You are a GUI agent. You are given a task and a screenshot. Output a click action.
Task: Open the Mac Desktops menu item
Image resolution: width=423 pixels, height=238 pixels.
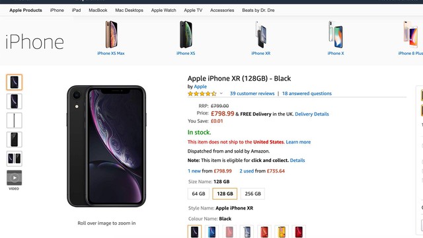coord(130,11)
